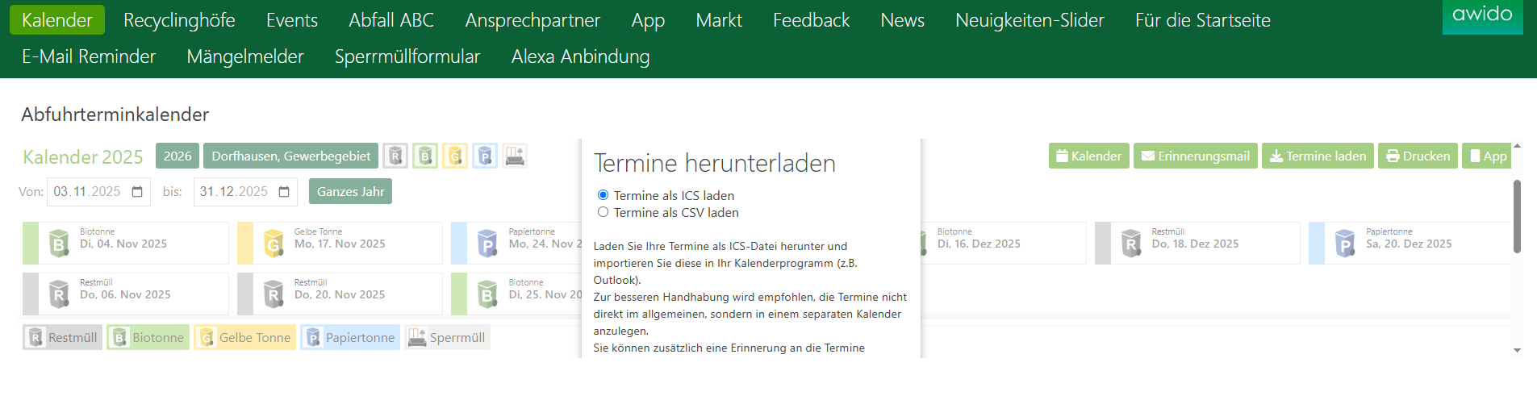
Task: Click the Papiertonne icon for Sa, 20. Dez
Action: tap(1345, 244)
